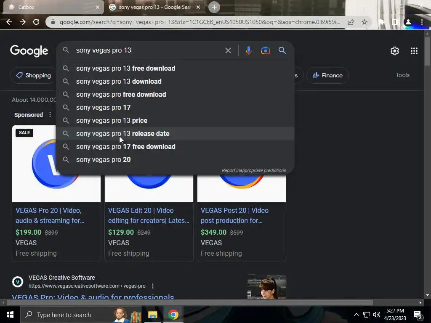Reload the Google search page
Image resolution: width=431 pixels, height=323 pixels.
pos(36,22)
